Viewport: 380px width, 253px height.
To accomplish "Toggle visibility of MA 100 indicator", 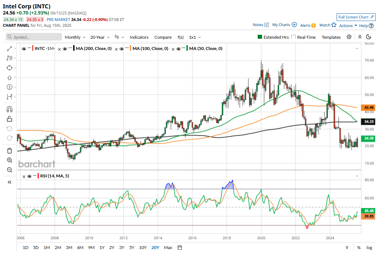I will point(122,49).
